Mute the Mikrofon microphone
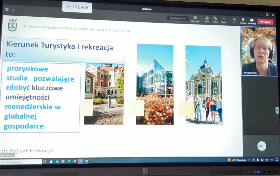The height and width of the screenshot is (176, 280). coord(243,20)
